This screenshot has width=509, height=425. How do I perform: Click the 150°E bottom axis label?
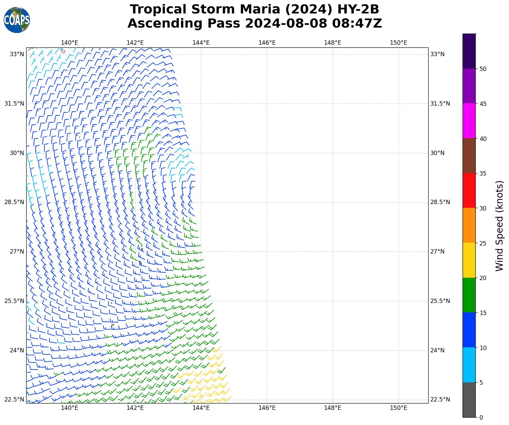398,408
